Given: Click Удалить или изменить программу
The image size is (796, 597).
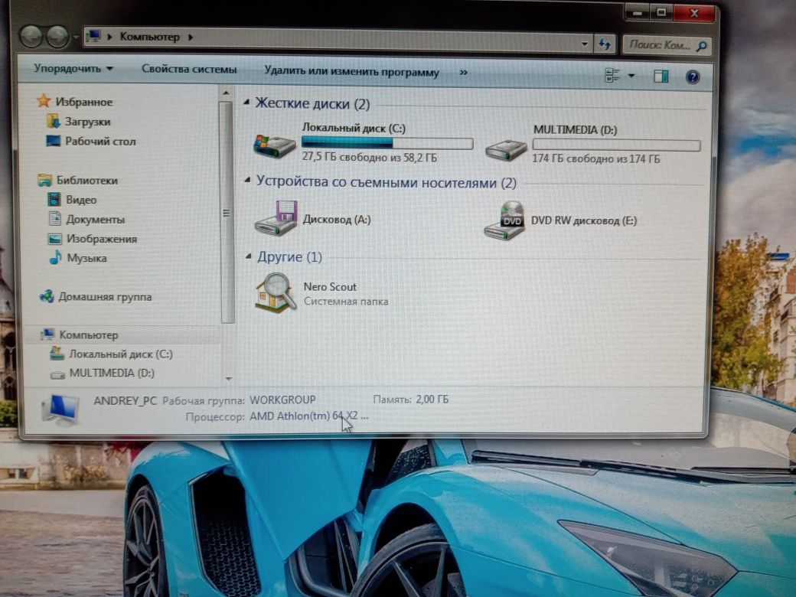Looking at the screenshot, I should 351,72.
